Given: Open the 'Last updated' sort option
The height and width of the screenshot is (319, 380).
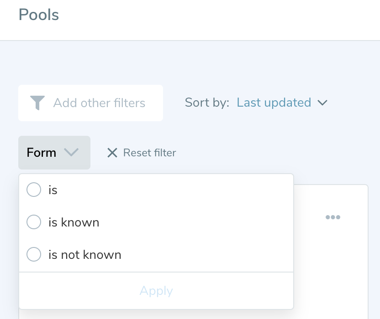Looking at the screenshot, I should [274, 103].
